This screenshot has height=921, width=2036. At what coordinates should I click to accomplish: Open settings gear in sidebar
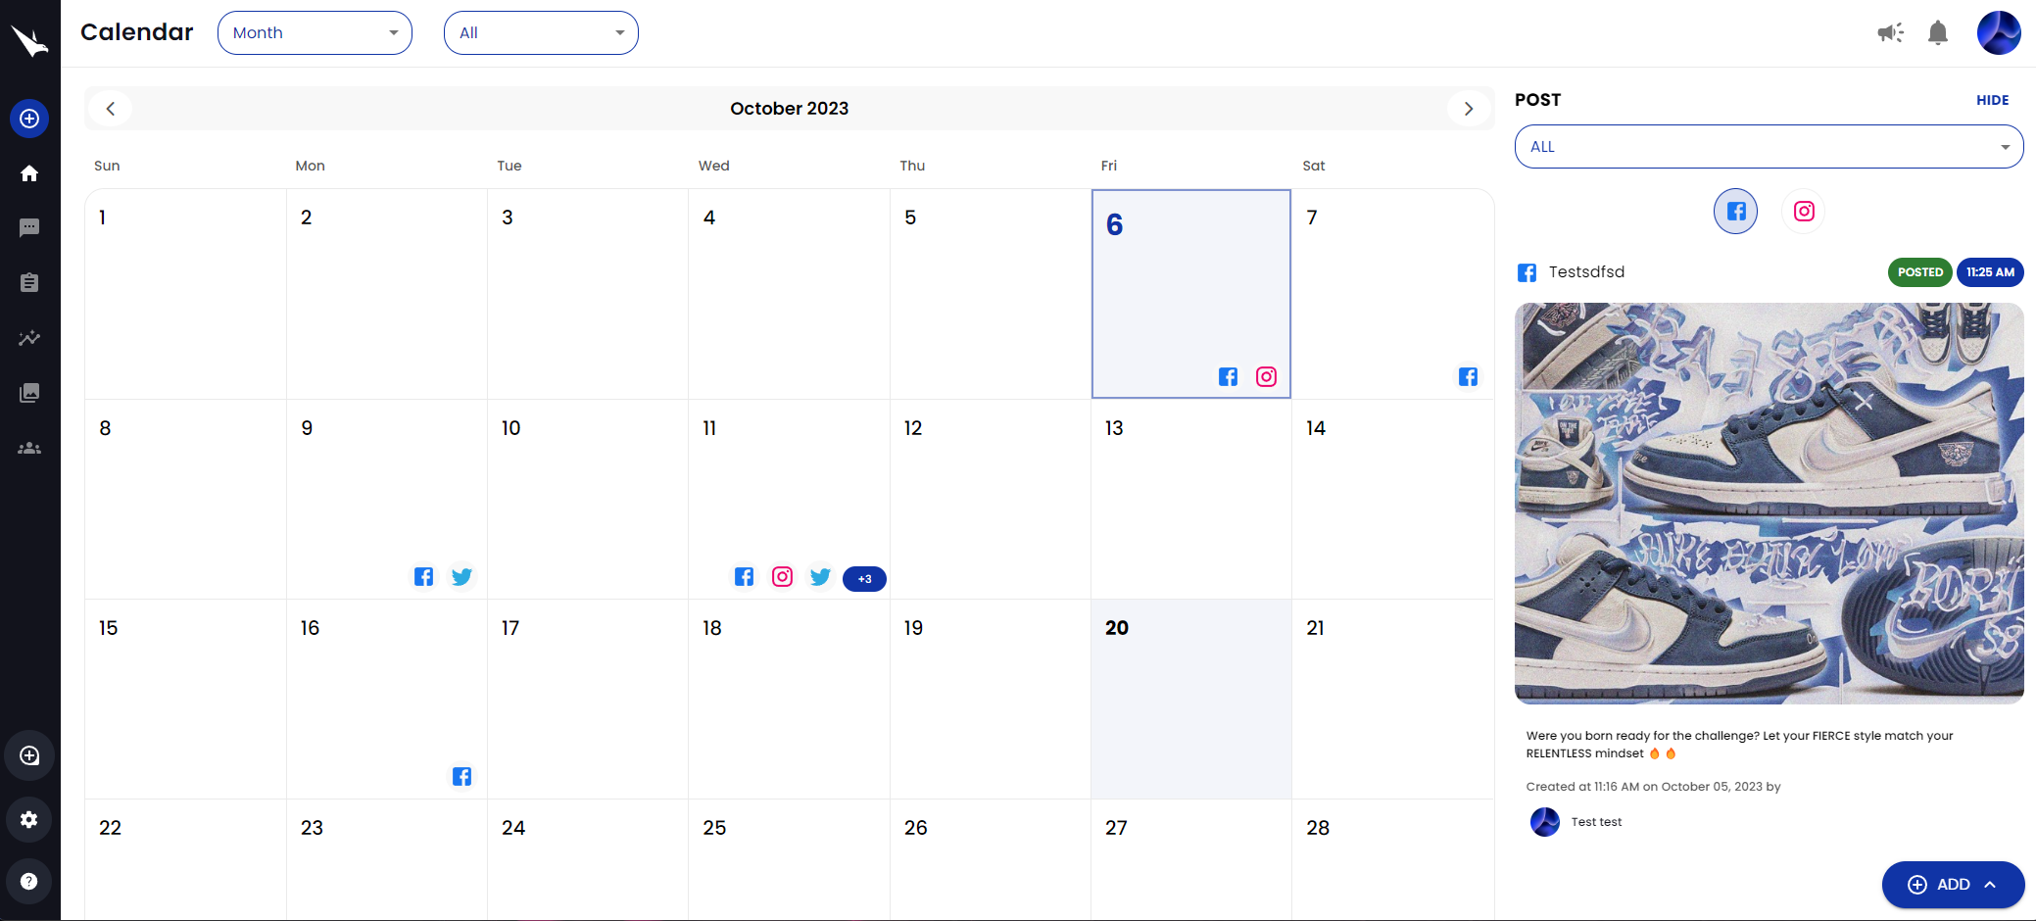[29, 819]
